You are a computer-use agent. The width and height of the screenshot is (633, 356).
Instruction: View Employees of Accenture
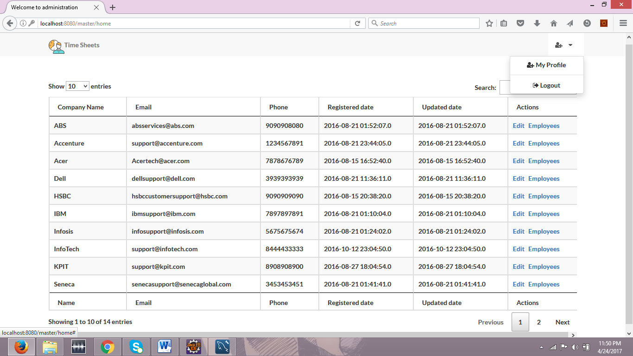tap(544, 143)
